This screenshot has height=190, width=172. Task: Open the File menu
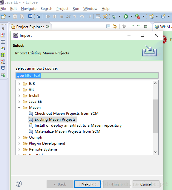coord(3,9)
